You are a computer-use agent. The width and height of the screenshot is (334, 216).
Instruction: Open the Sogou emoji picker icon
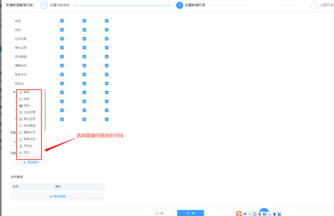point(255,214)
